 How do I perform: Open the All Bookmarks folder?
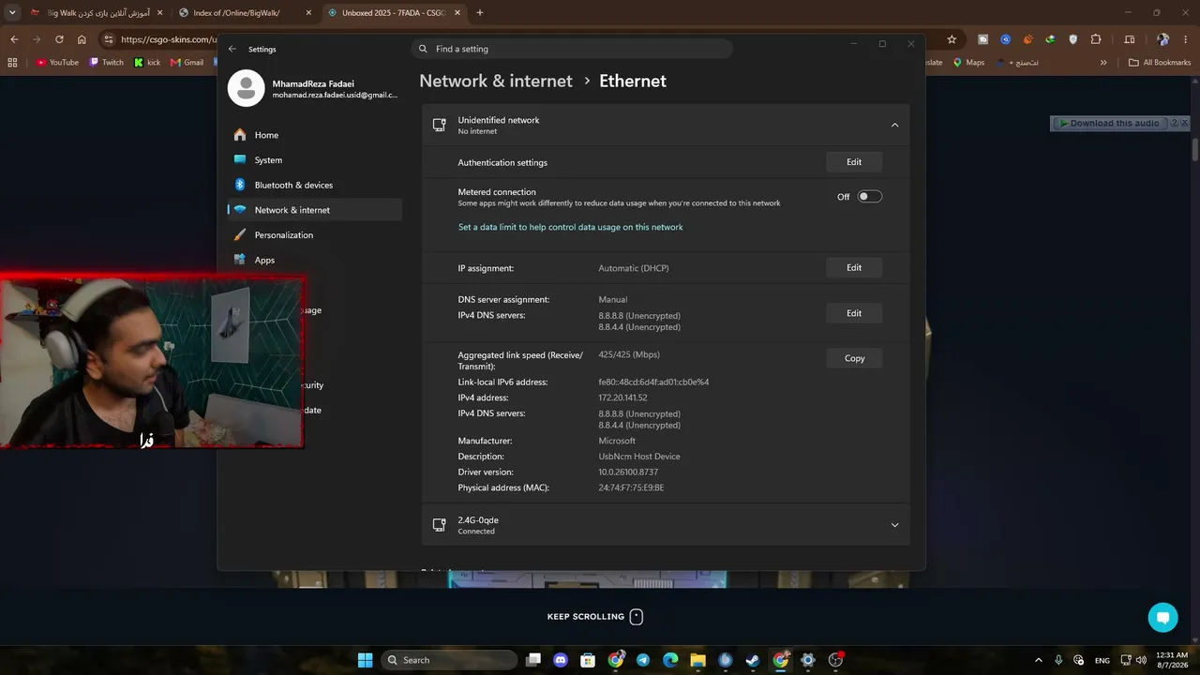click(1160, 63)
